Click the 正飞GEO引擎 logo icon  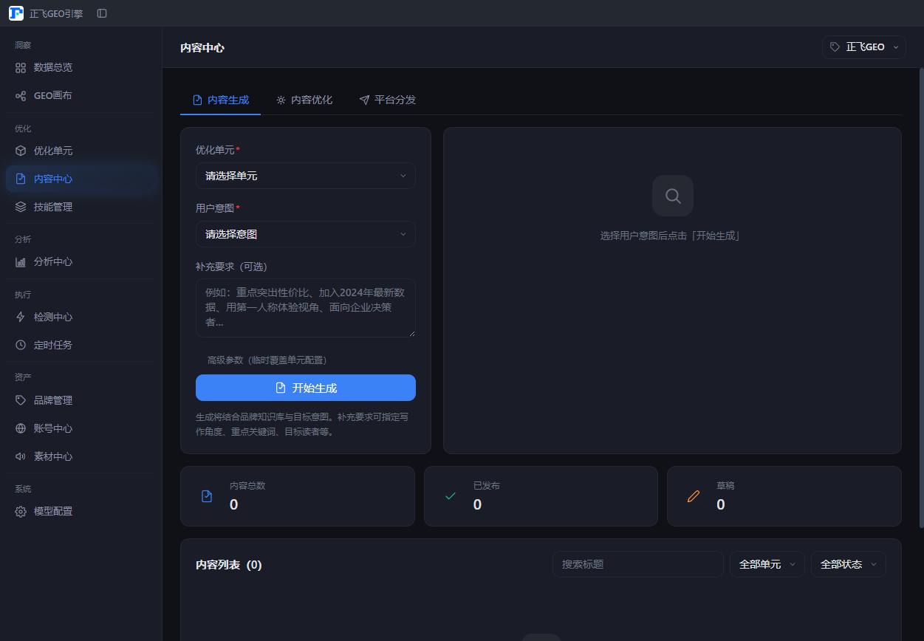[16, 13]
